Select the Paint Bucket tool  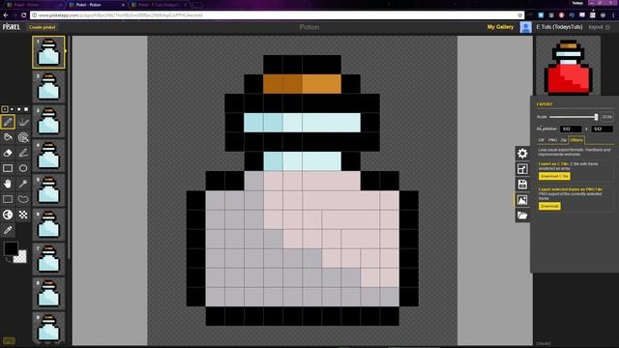[8, 137]
